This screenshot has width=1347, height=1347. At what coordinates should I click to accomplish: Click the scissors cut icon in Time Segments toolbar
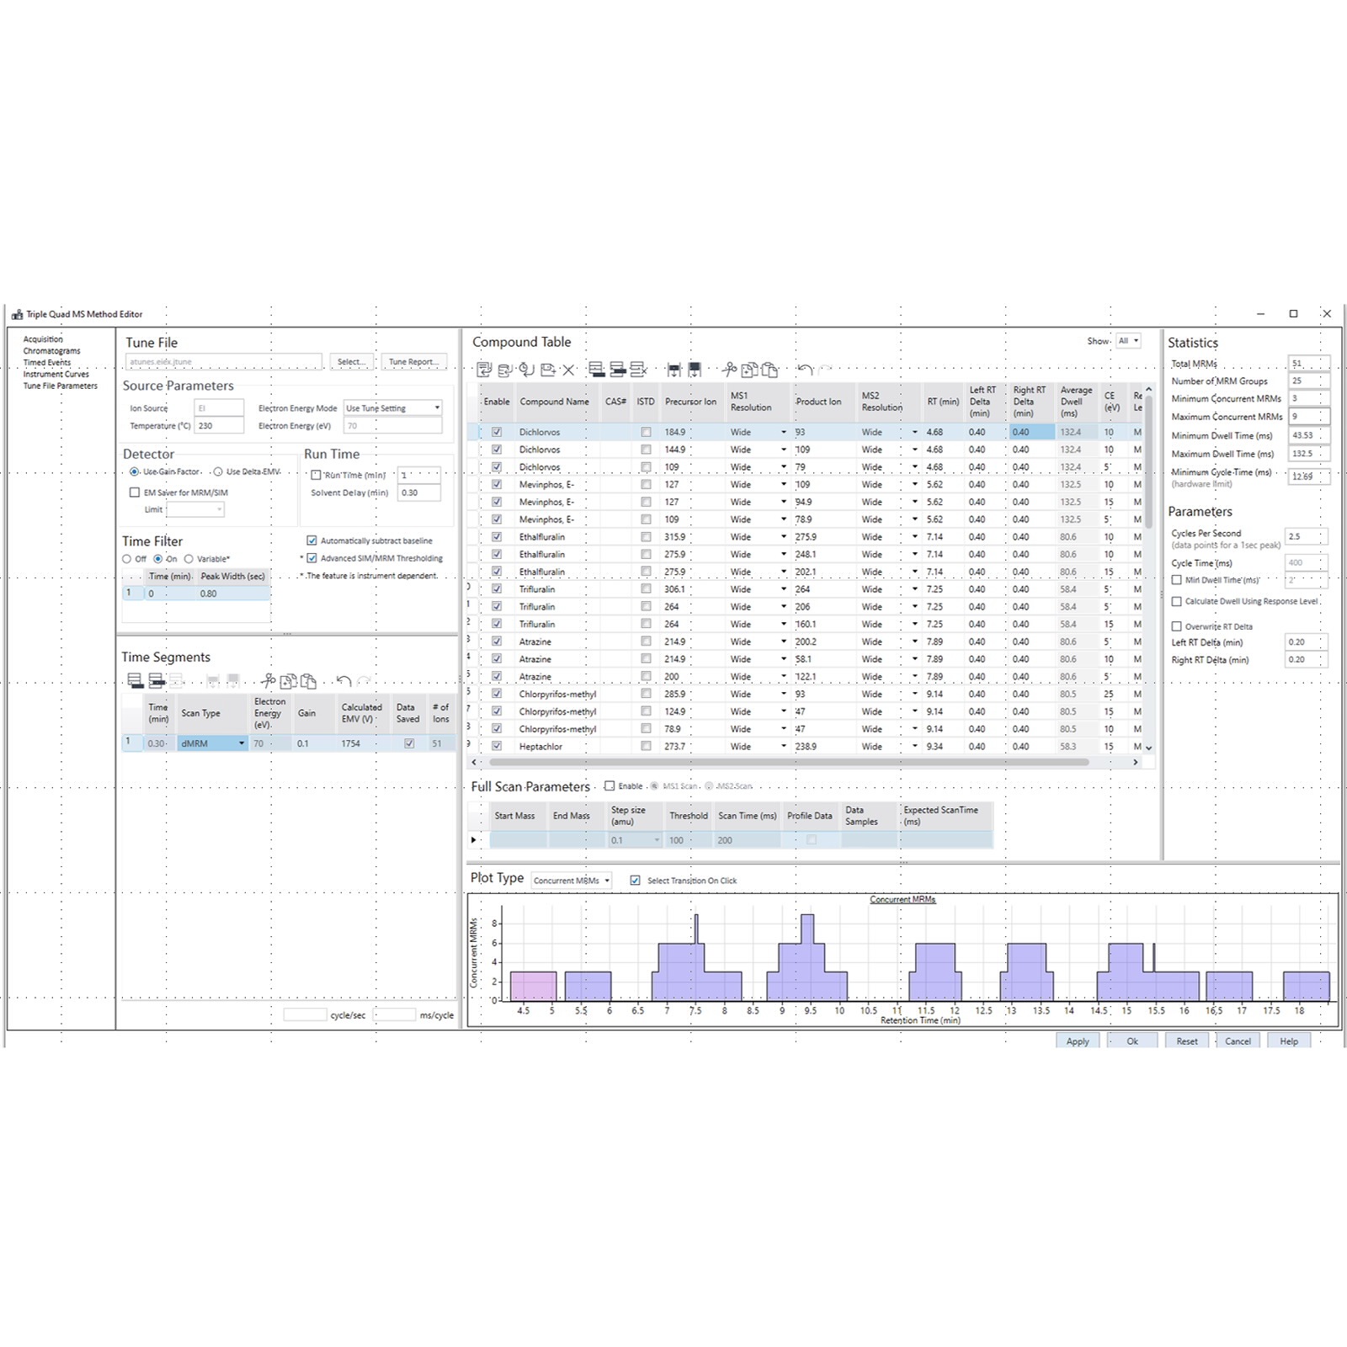[268, 681]
